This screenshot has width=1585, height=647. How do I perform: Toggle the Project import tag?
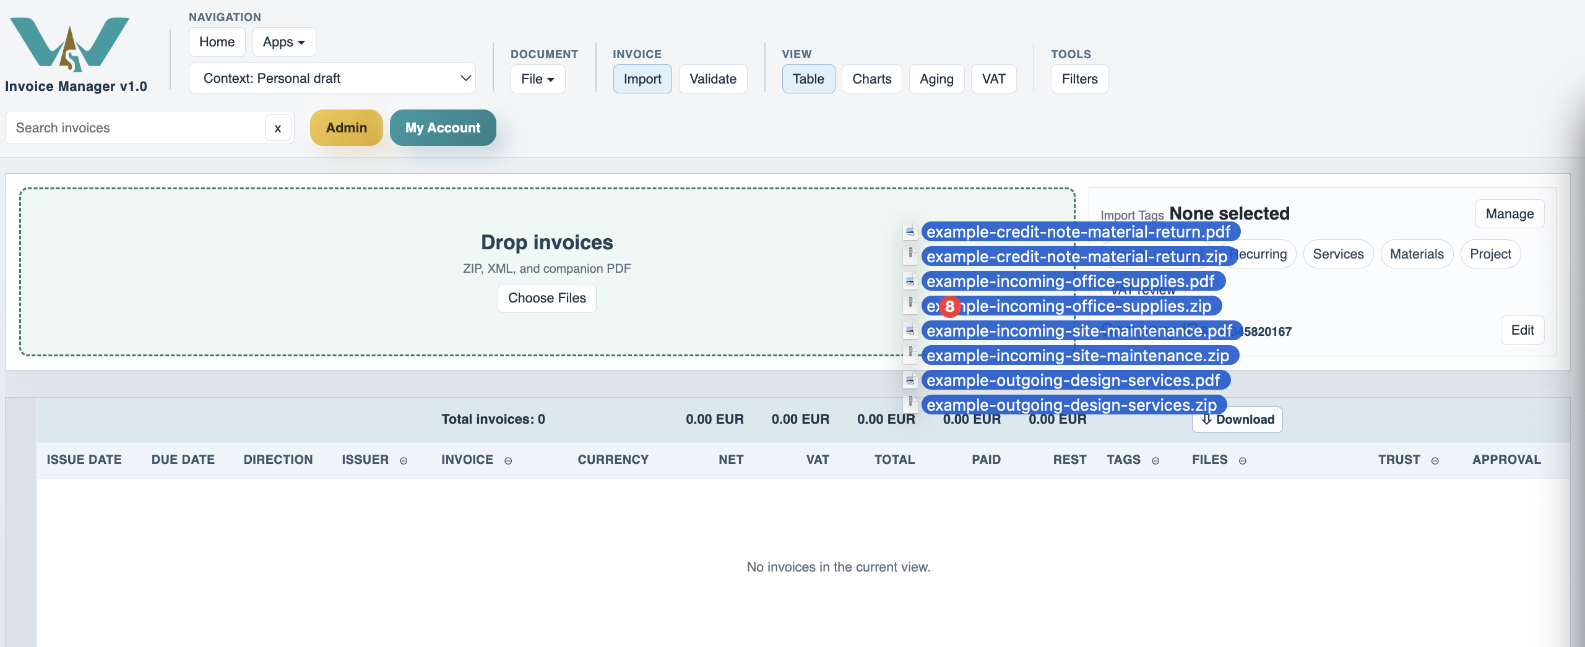(1491, 254)
